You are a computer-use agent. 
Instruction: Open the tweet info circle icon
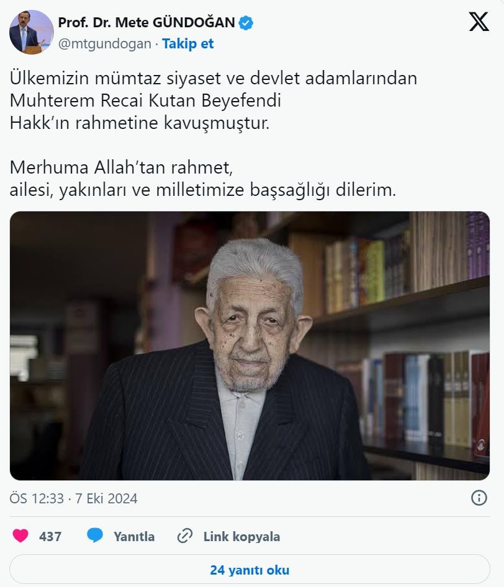[479, 498]
